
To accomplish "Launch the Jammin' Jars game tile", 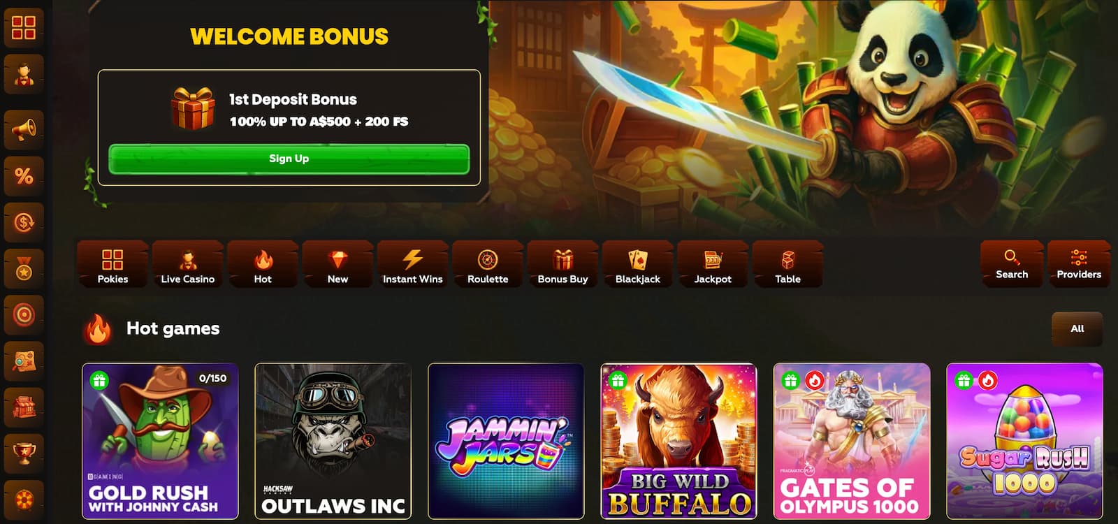I will [506, 441].
